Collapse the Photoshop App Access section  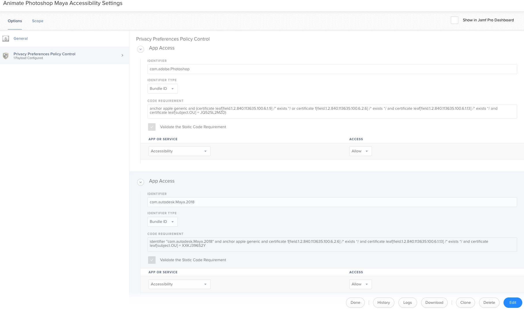(x=141, y=49)
